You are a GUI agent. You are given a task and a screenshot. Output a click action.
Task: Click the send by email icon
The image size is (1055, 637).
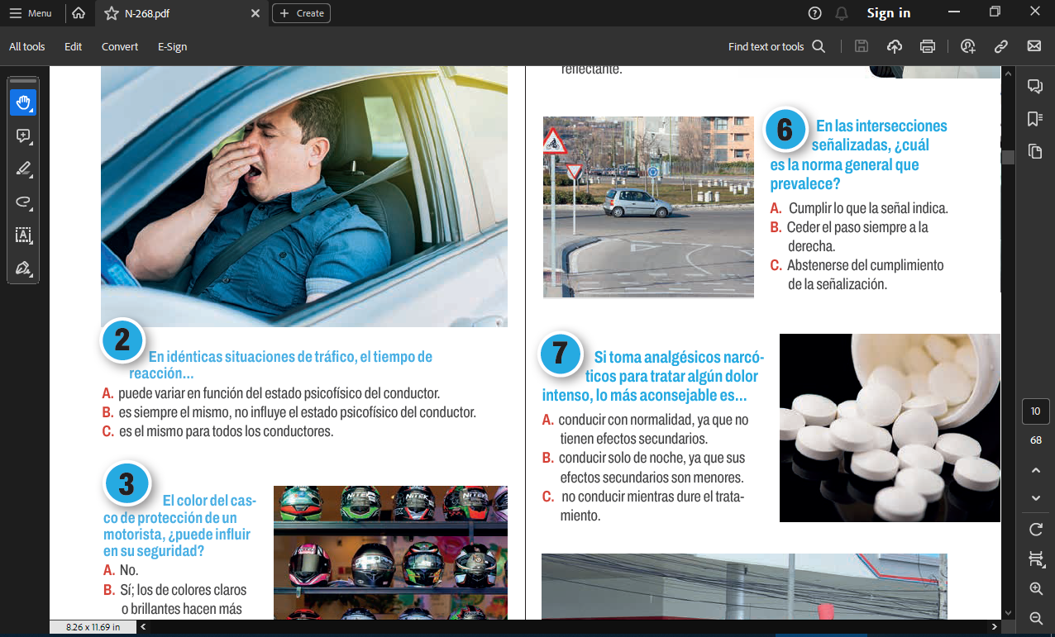pos(1034,46)
